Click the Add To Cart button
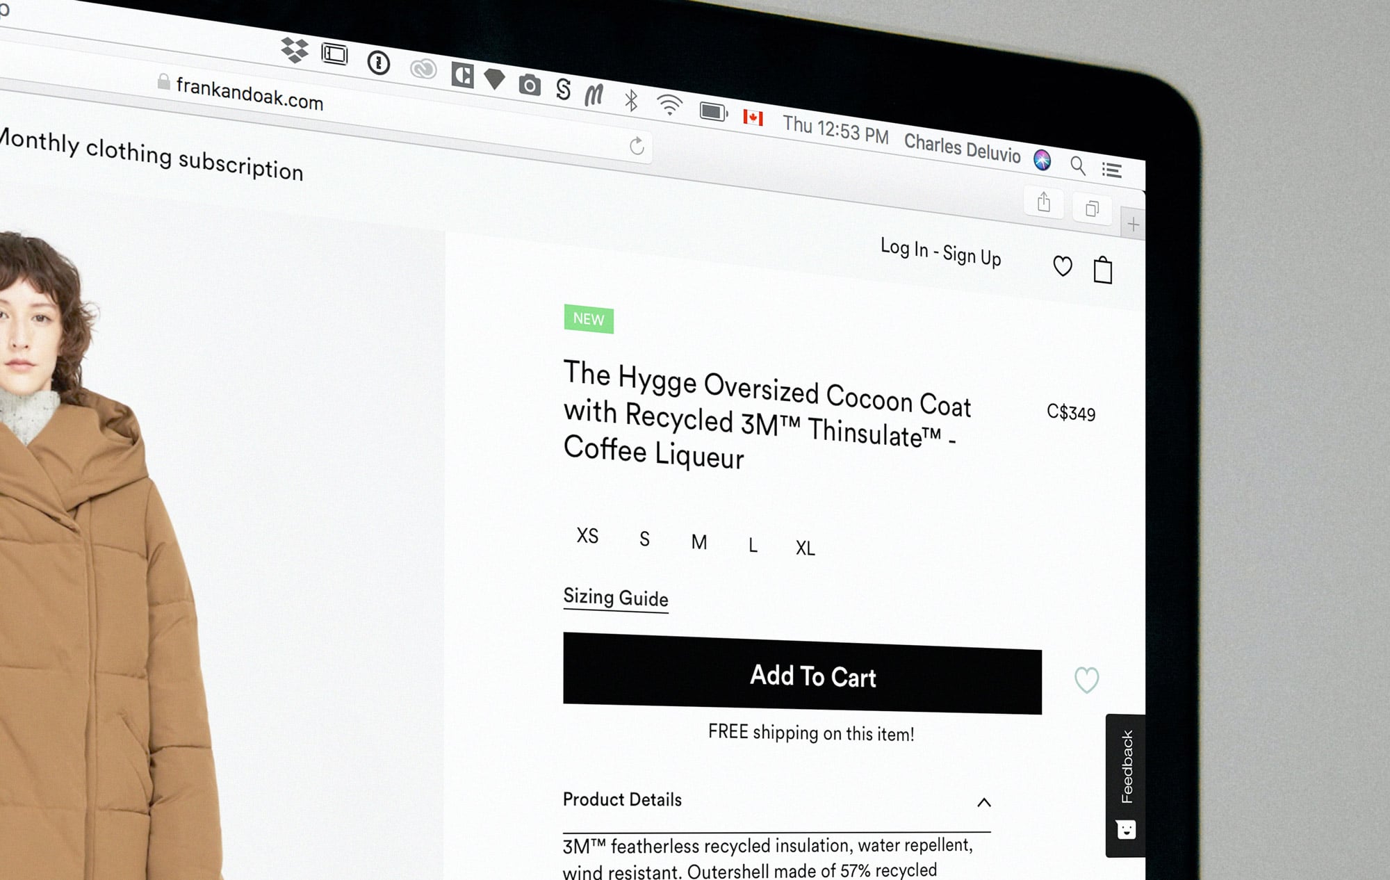Viewport: 1390px width, 880px height. (x=802, y=674)
